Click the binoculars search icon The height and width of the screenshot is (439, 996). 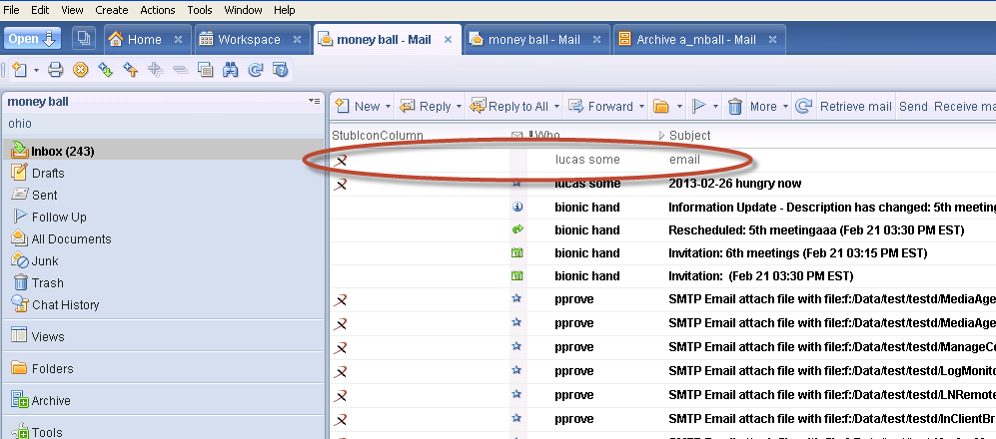click(x=230, y=70)
